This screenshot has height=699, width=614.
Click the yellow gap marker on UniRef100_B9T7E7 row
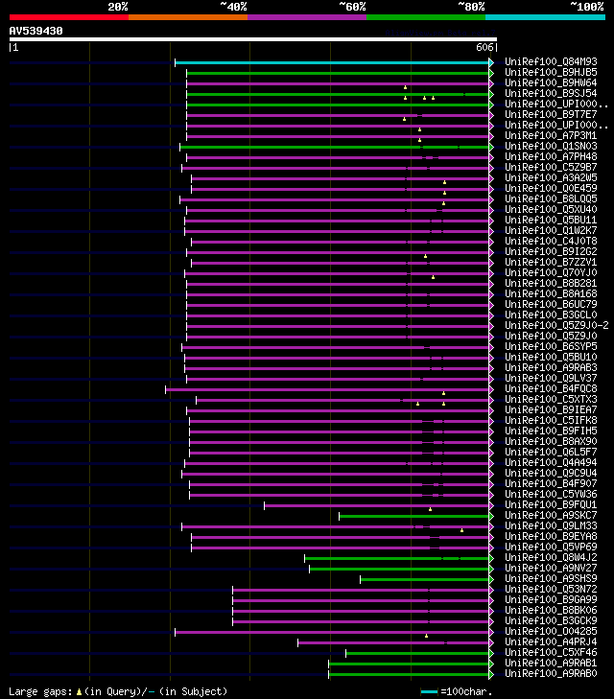pos(405,119)
